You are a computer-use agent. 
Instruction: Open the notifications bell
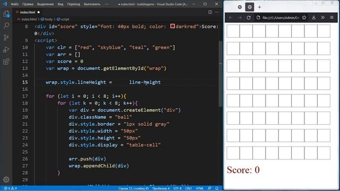(217, 188)
